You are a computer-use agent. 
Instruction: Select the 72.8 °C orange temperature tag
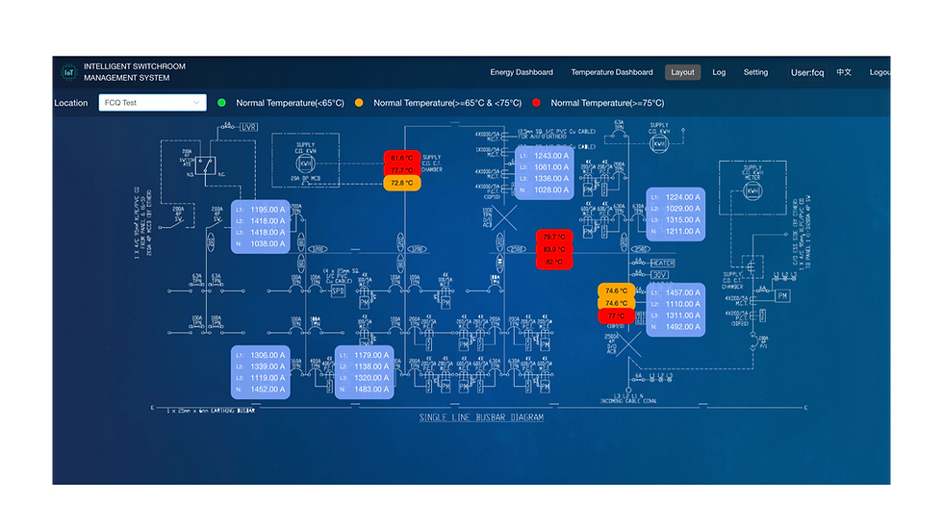[402, 183]
